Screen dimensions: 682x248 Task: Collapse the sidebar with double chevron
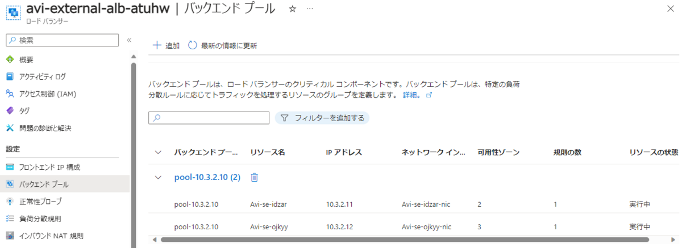(129, 40)
